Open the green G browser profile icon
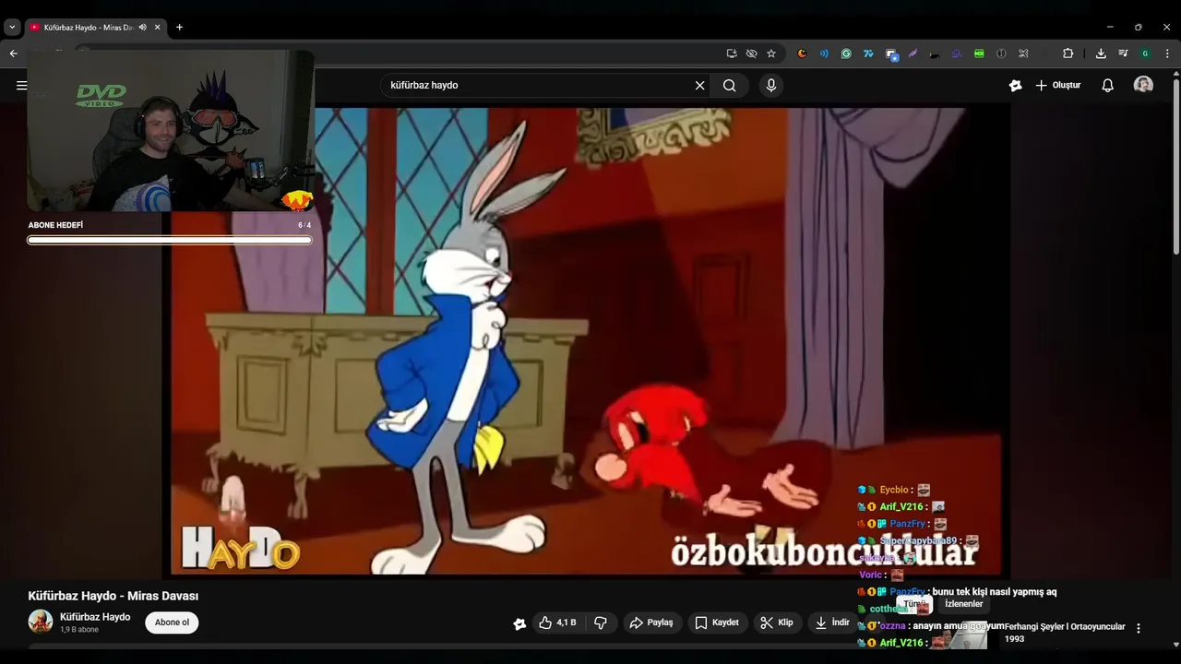Viewport: 1181px width, 664px height. (1145, 53)
